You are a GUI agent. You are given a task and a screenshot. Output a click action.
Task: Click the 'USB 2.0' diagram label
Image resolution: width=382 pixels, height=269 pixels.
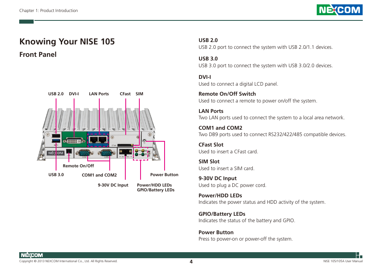(56, 94)
